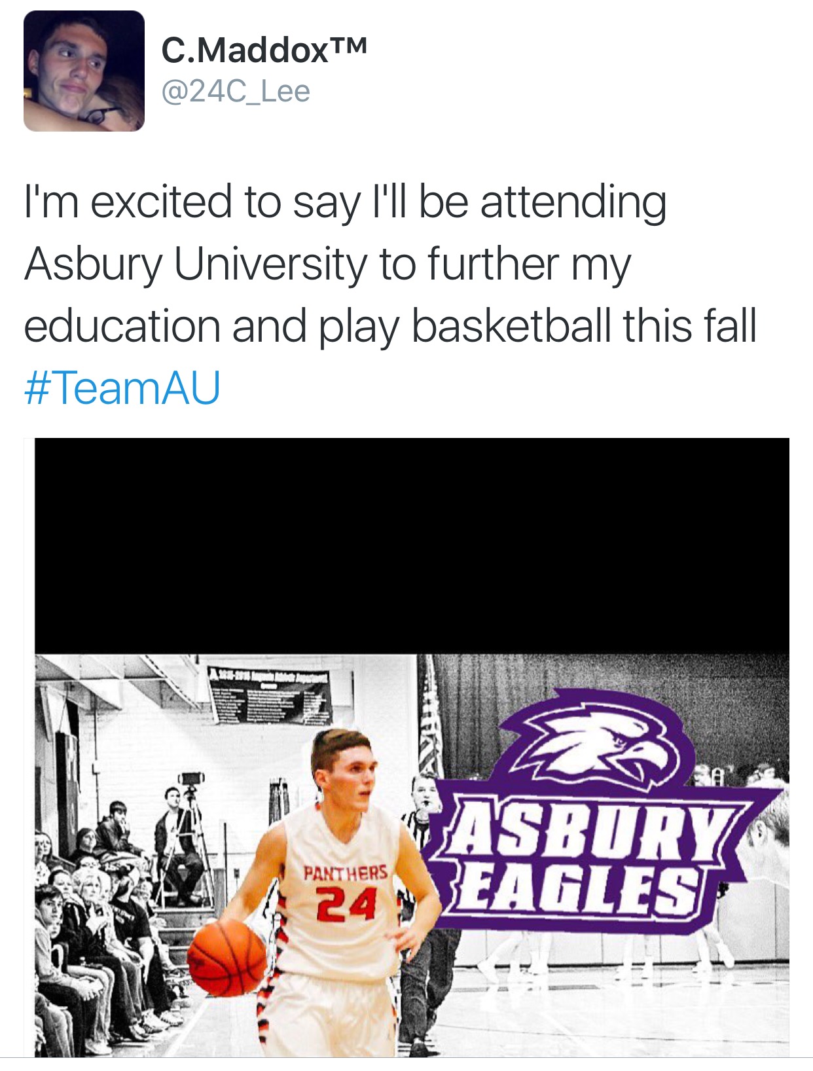Click the C.Maddox™ display name
The width and height of the screenshot is (813, 1071).
264,50
